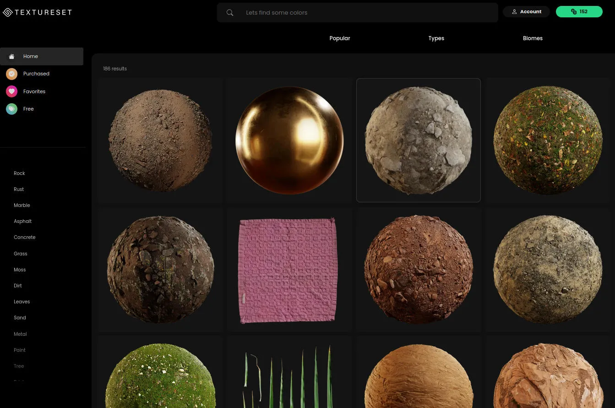Open the highlighted gray rock sphere texture
This screenshot has width=615, height=408.
pos(419,140)
